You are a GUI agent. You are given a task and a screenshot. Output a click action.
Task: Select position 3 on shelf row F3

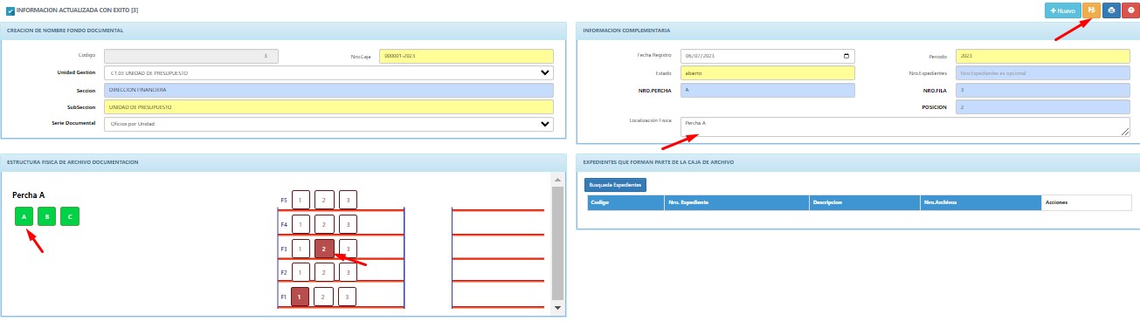[348, 249]
